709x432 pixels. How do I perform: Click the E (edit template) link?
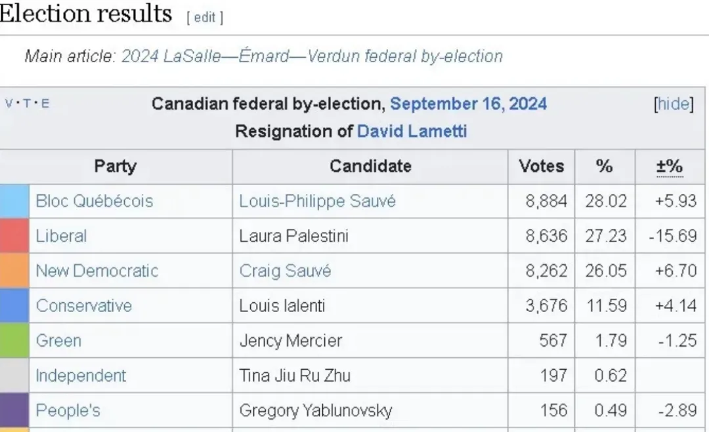[x=45, y=104]
